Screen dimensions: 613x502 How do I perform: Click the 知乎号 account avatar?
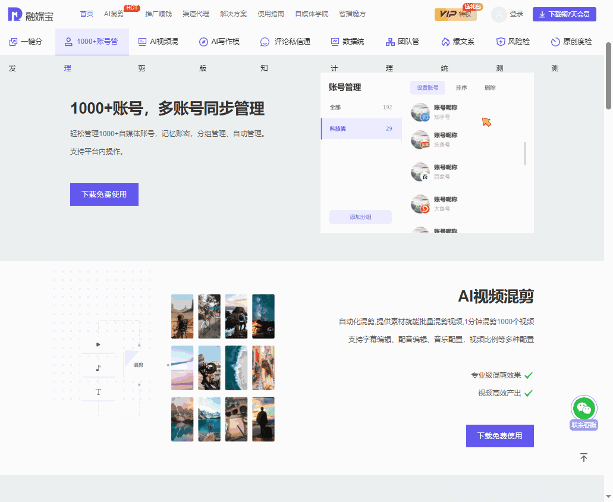coord(420,112)
